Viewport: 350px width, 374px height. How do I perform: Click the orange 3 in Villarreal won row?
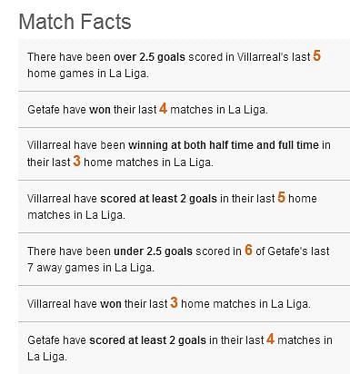click(x=174, y=302)
